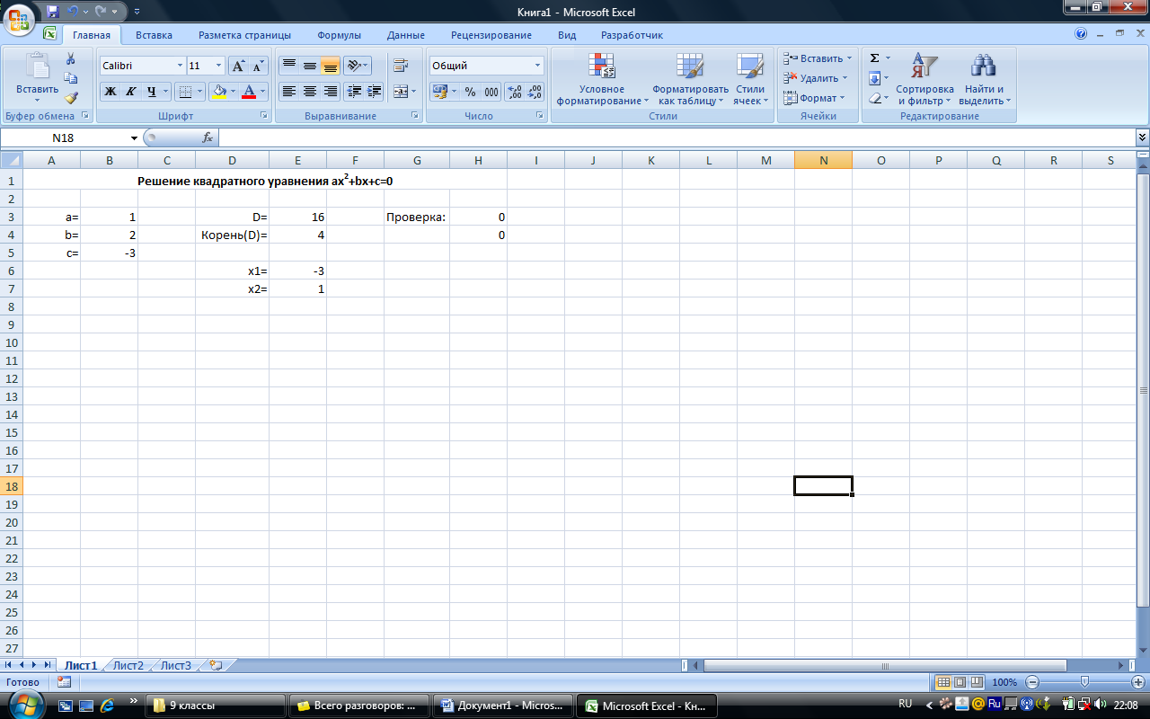Activate the Format Painter brush

[71, 98]
